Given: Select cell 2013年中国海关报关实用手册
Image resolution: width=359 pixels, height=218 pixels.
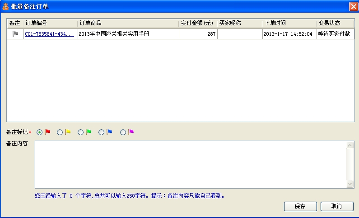Looking at the screenshot, I should (x=128, y=34).
